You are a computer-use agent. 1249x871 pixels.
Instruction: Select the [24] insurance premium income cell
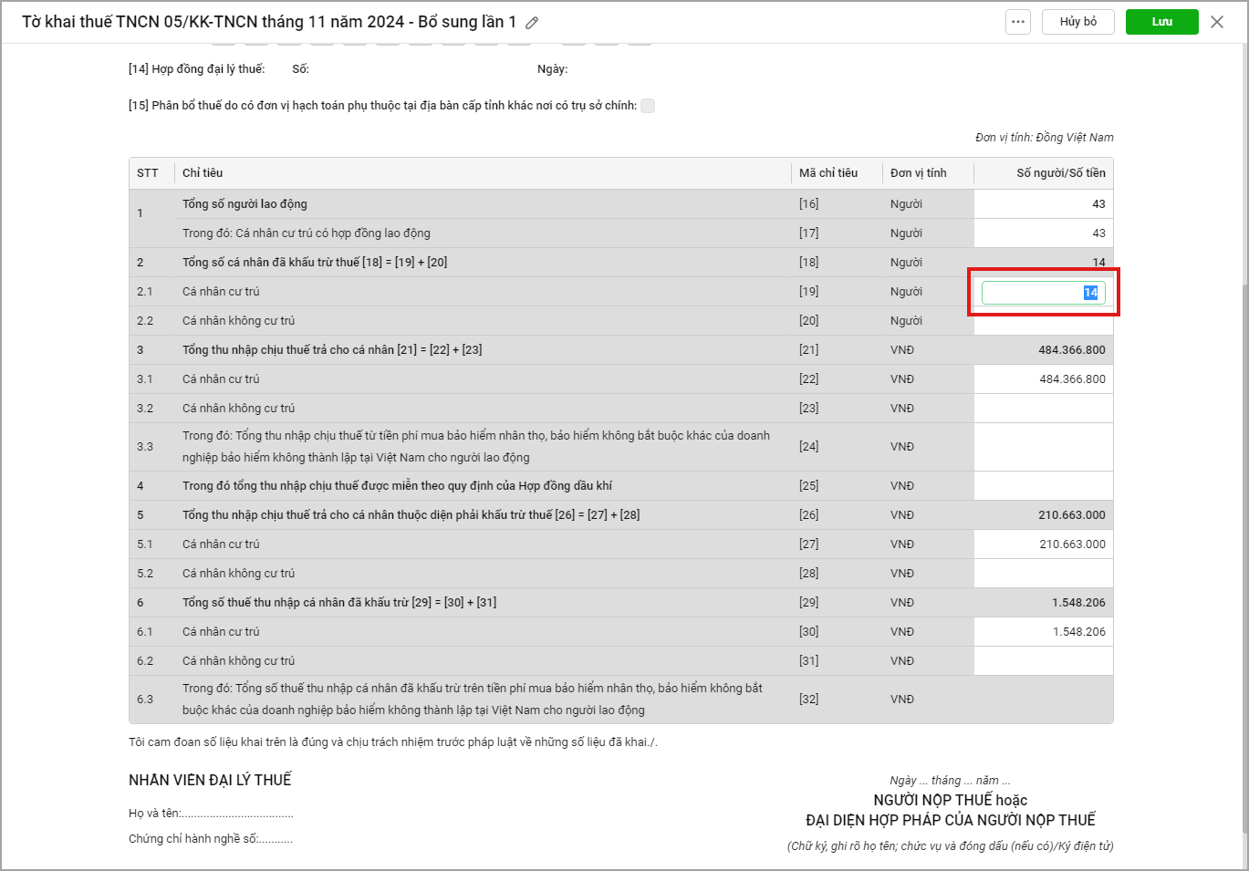(1043, 447)
